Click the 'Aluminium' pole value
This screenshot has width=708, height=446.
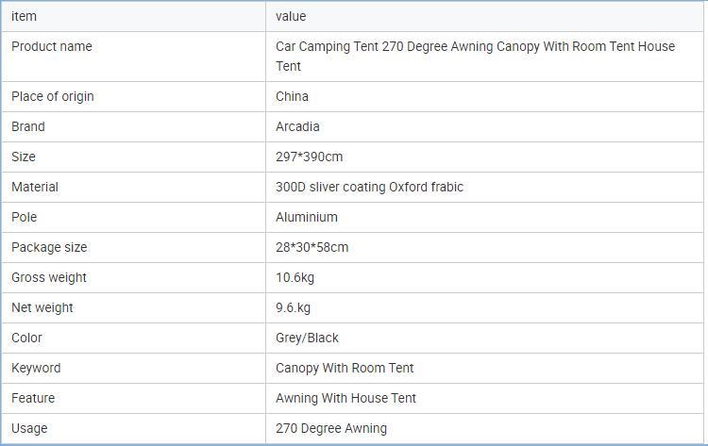pyautogui.click(x=306, y=217)
